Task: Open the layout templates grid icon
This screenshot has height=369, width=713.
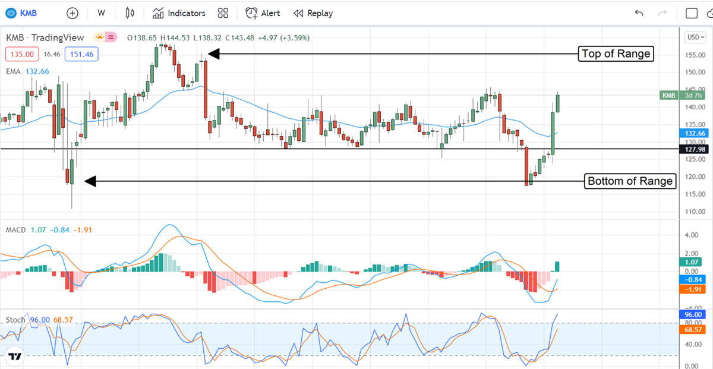Action: tap(223, 13)
